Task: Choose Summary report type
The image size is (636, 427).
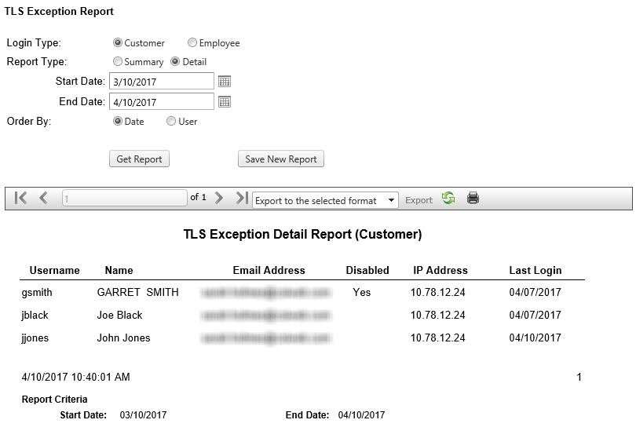Action: tap(118, 62)
